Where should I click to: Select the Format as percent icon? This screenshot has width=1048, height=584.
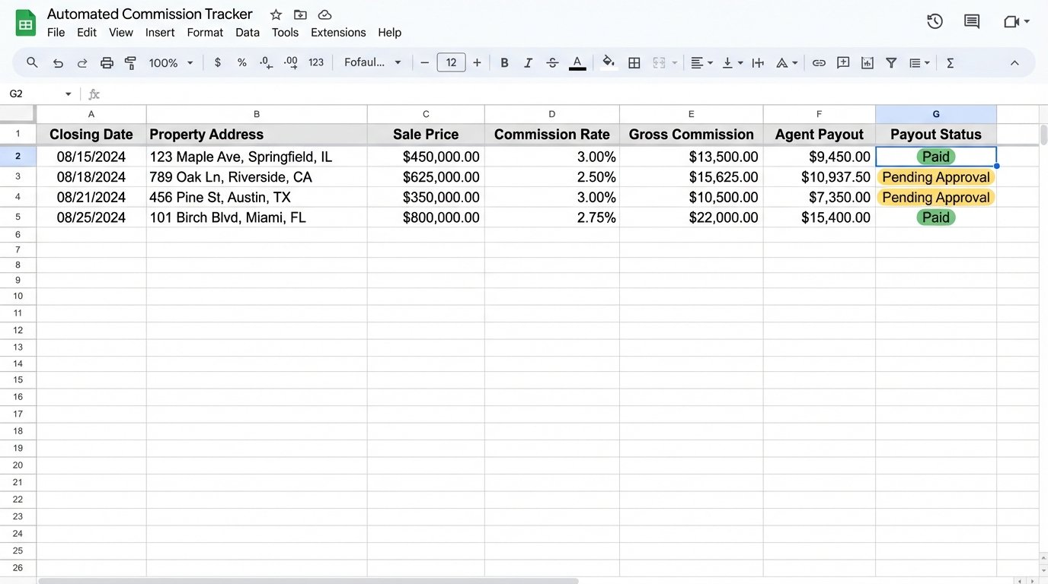pyautogui.click(x=241, y=62)
